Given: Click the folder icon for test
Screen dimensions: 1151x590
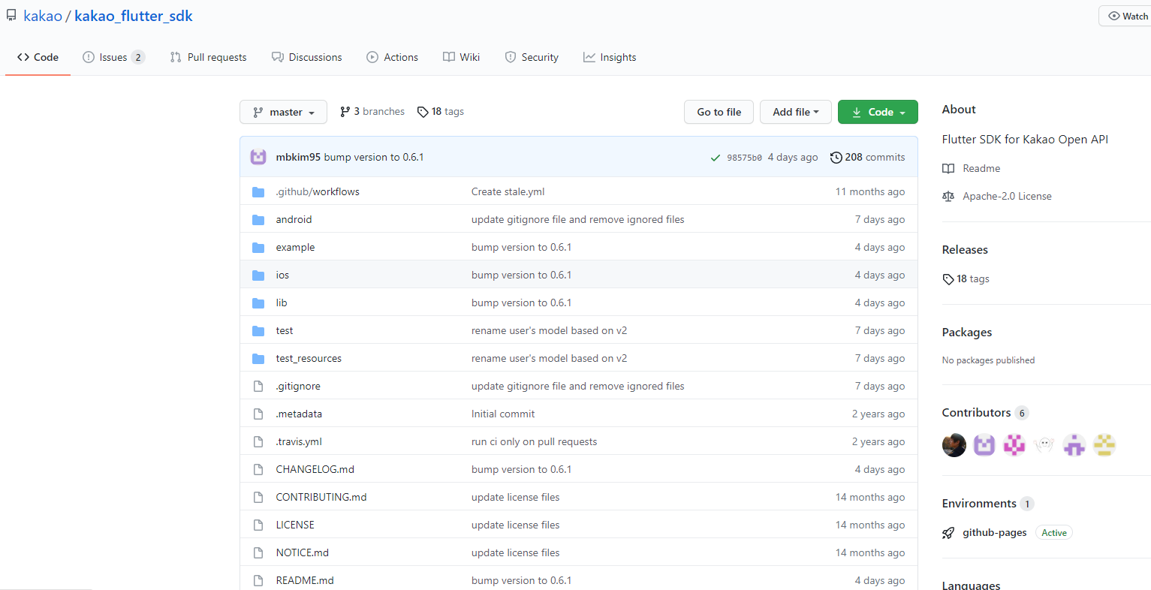Looking at the screenshot, I should pos(258,330).
